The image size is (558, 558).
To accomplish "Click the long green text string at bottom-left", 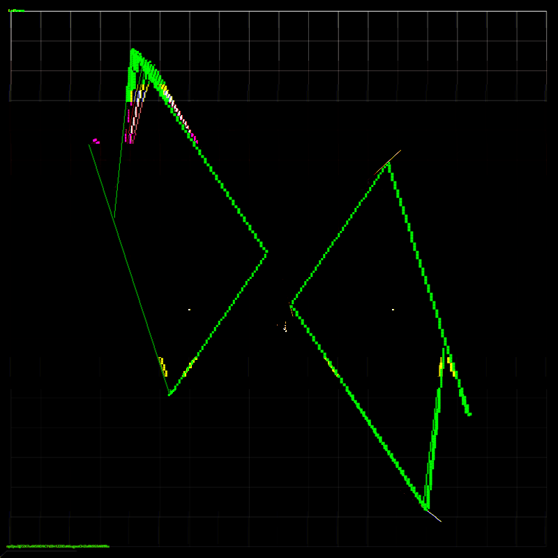I will pyautogui.click(x=58, y=546).
